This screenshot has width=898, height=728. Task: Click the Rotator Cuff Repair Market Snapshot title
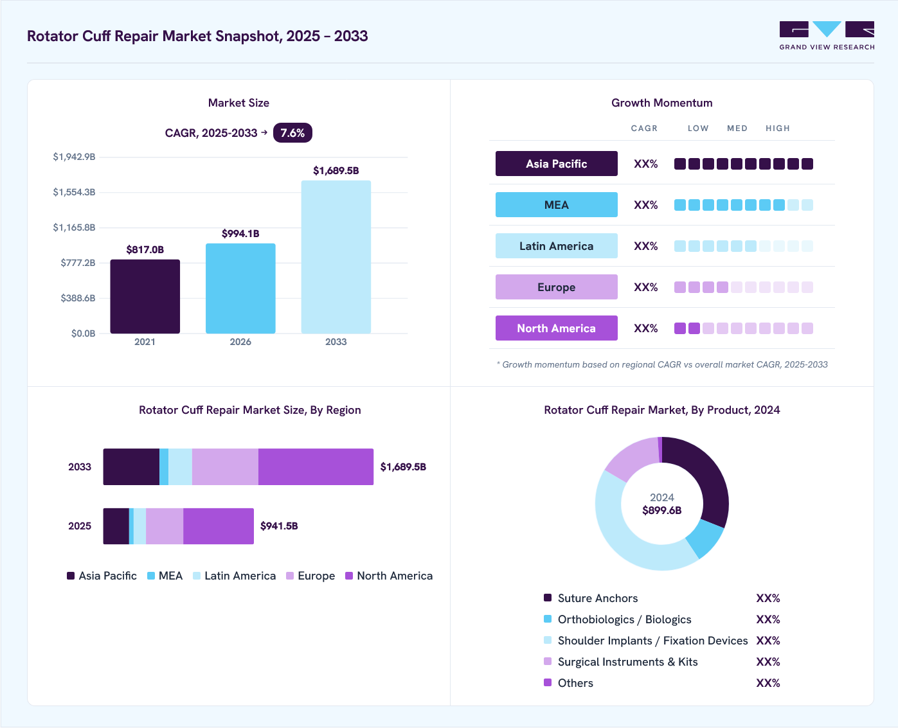197,36
